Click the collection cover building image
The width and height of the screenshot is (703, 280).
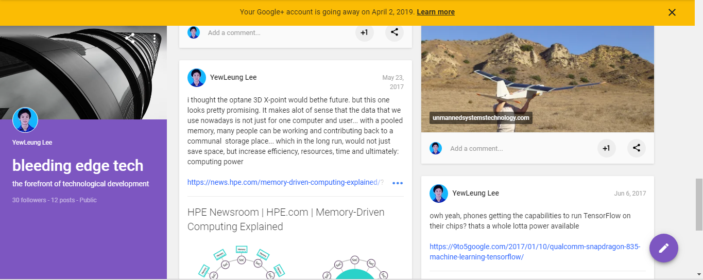[x=83, y=72]
